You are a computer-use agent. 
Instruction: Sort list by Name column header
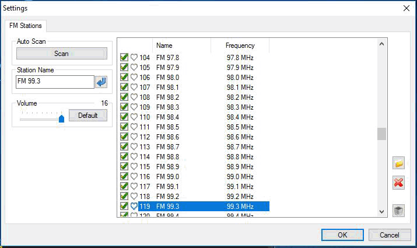coord(164,46)
